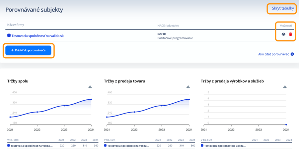Hide the tables via Skryť tabuľky

click(x=283, y=9)
